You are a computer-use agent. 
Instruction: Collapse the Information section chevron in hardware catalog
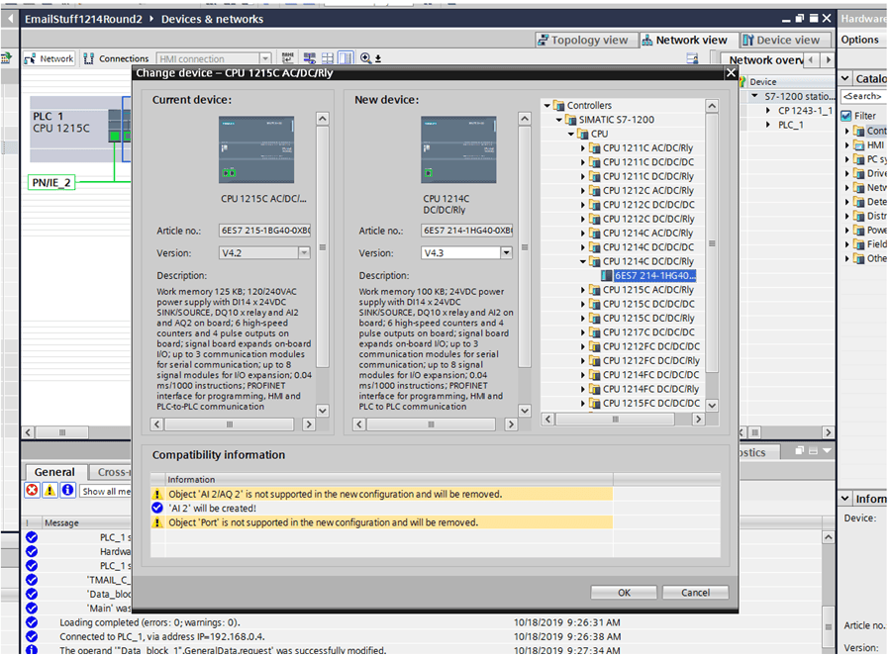pyautogui.click(x=845, y=498)
